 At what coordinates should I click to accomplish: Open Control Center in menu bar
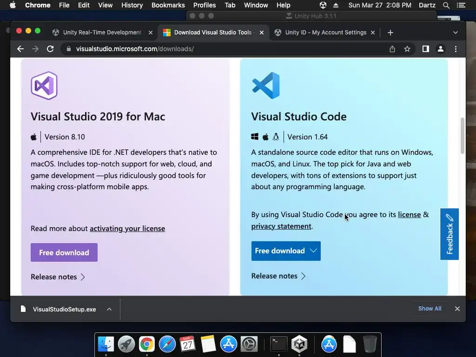(x=461, y=5)
